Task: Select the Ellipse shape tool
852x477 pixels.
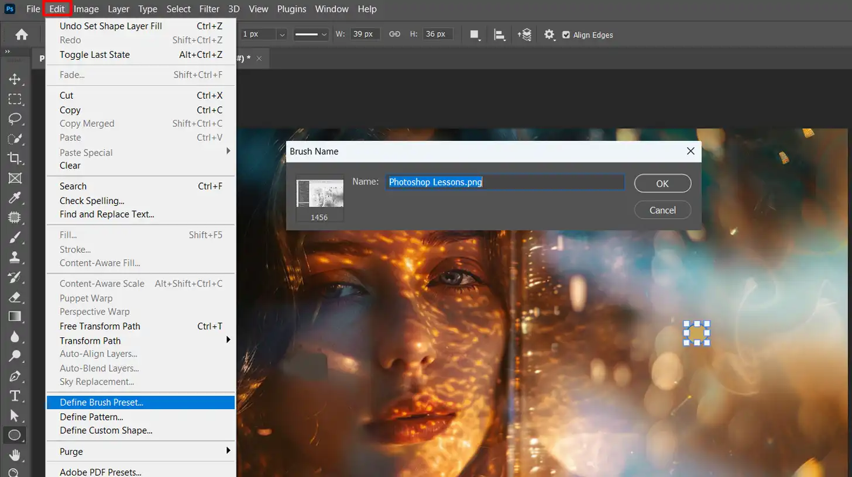Action: 15,435
